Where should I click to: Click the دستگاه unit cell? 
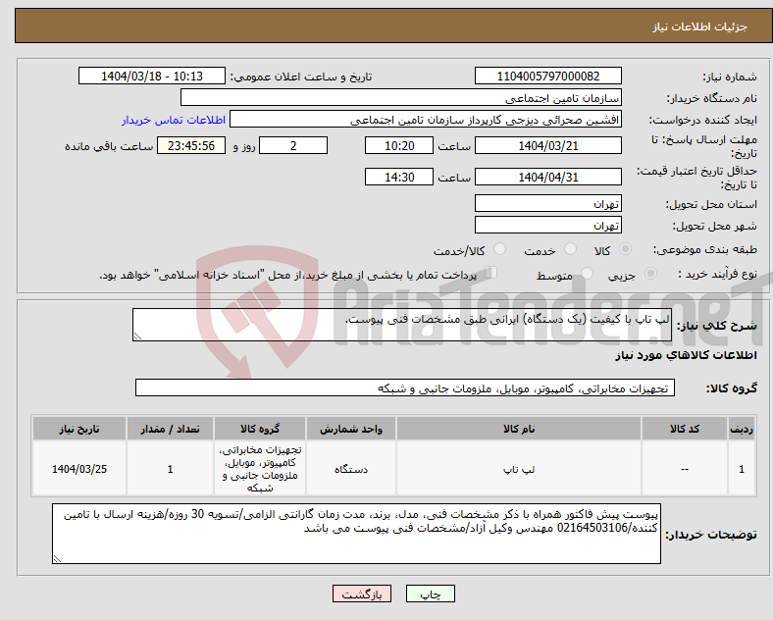[351, 469]
